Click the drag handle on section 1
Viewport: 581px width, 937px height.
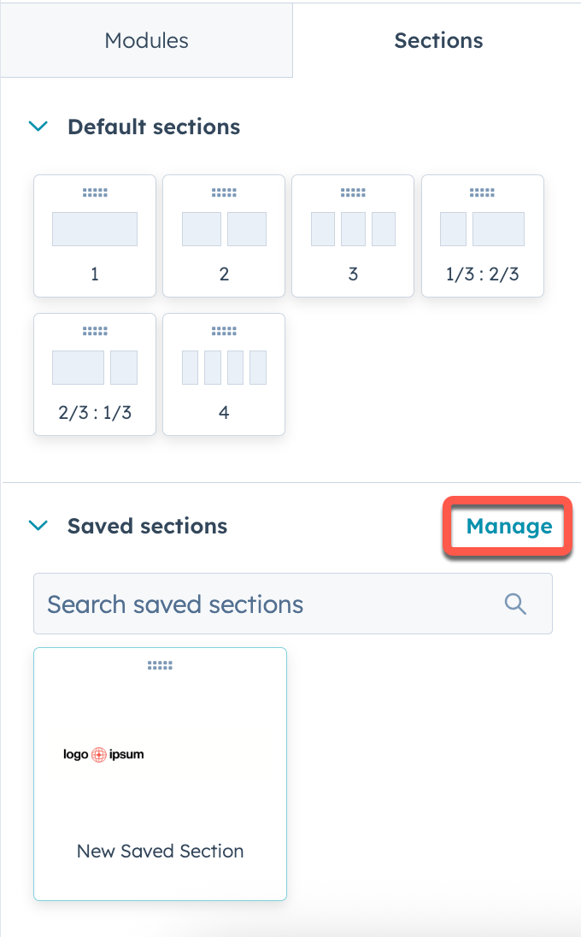[x=95, y=192]
